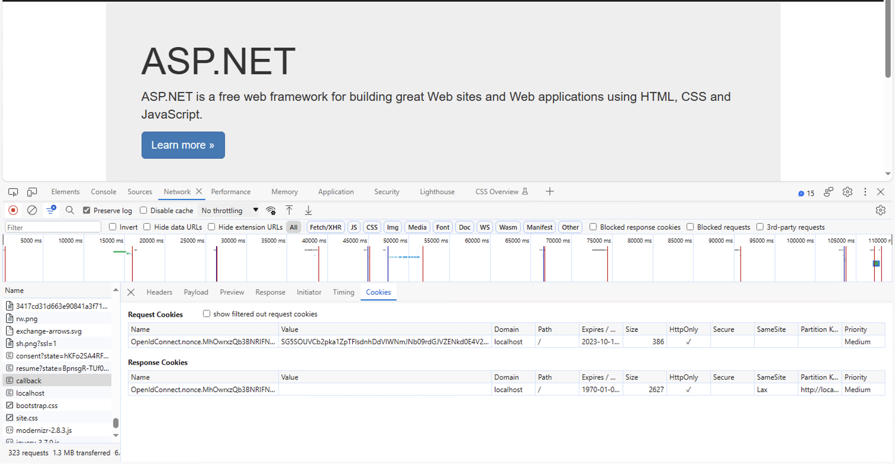Clear the network log
Viewport: 895px width, 464px height.
32,210
